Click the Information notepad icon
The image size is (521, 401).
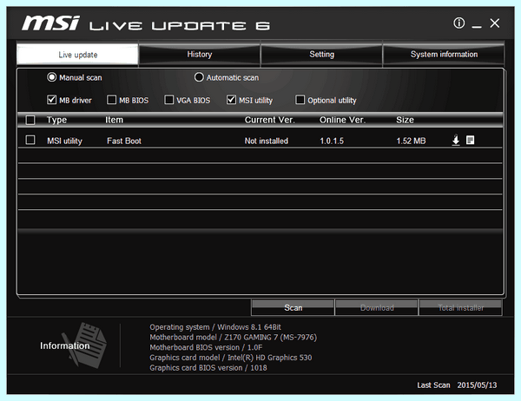click(85, 345)
